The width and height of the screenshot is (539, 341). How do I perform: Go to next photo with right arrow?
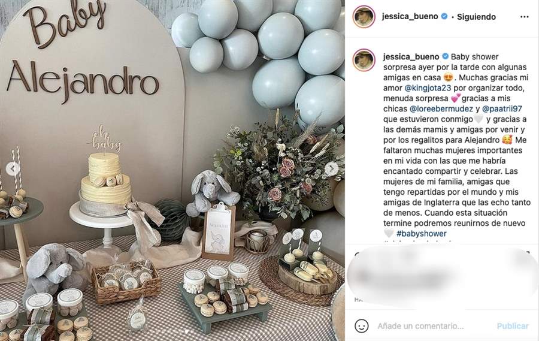pos(332,169)
